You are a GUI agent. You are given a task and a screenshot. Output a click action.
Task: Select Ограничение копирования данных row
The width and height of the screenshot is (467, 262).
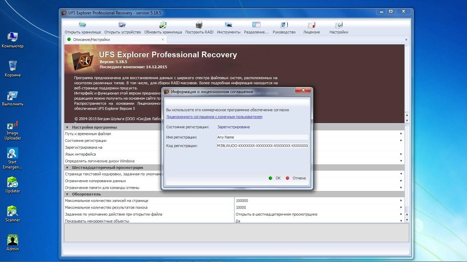pos(234,181)
